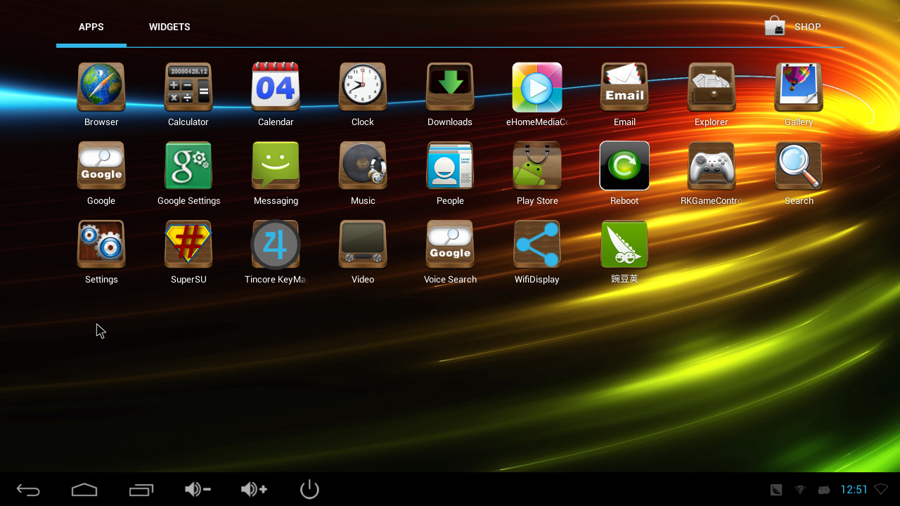Image resolution: width=900 pixels, height=506 pixels.
Task: Switch to the WIDGETS tab
Action: point(169,27)
